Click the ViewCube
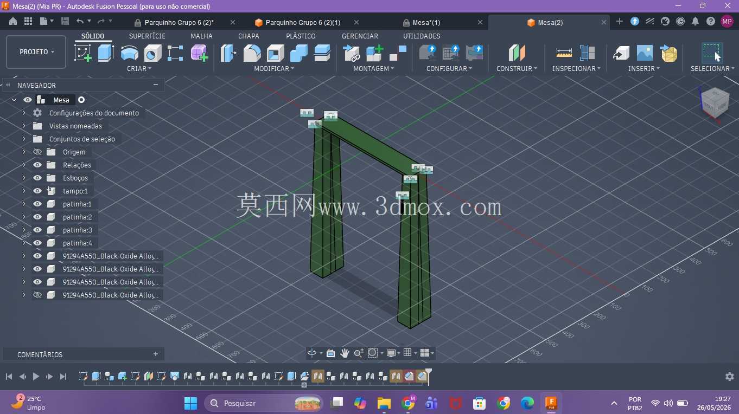Screen dimensions: 739x414 (x=715, y=103)
